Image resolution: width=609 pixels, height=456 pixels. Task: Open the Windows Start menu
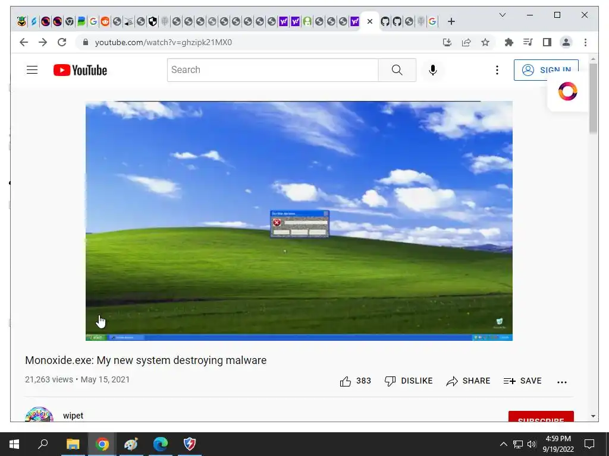[14, 444]
